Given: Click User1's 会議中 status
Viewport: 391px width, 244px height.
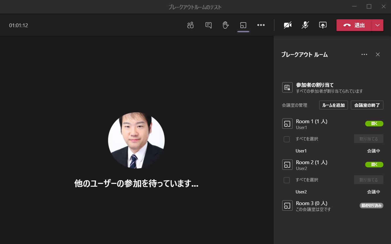Looking at the screenshot, I should (374, 151).
